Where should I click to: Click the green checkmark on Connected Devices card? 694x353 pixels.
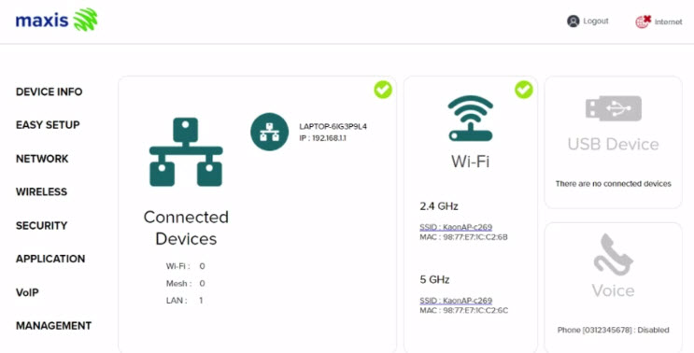click(383, 90)
